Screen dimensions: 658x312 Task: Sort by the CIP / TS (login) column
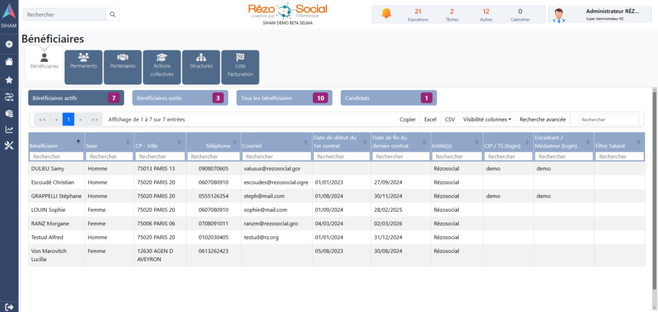click(x=508, y=142)
